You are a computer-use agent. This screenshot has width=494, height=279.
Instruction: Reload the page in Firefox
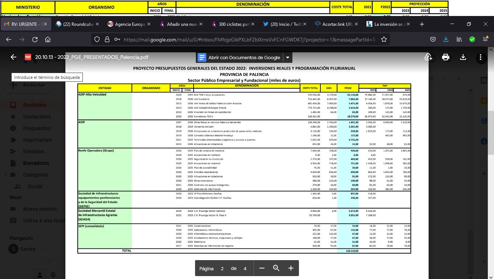pyautogui.click(x=35, y=40)
